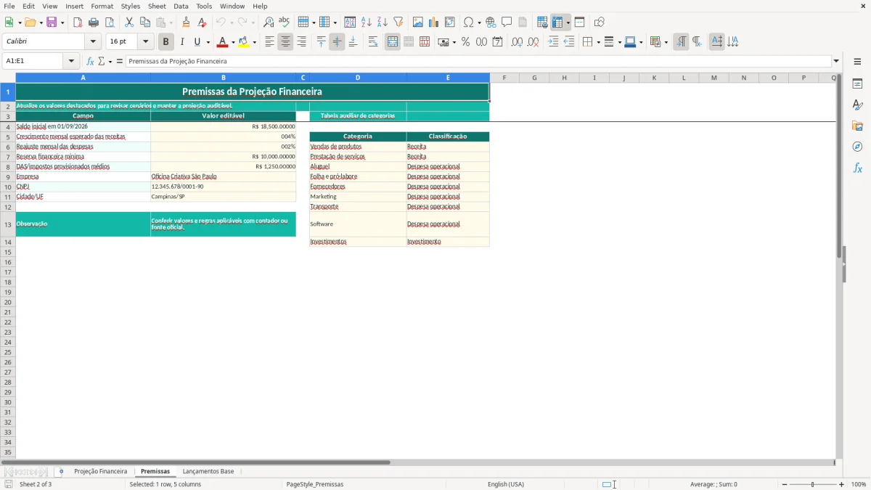
Task: Toggle Italic formatting
Action: point(182,42)
